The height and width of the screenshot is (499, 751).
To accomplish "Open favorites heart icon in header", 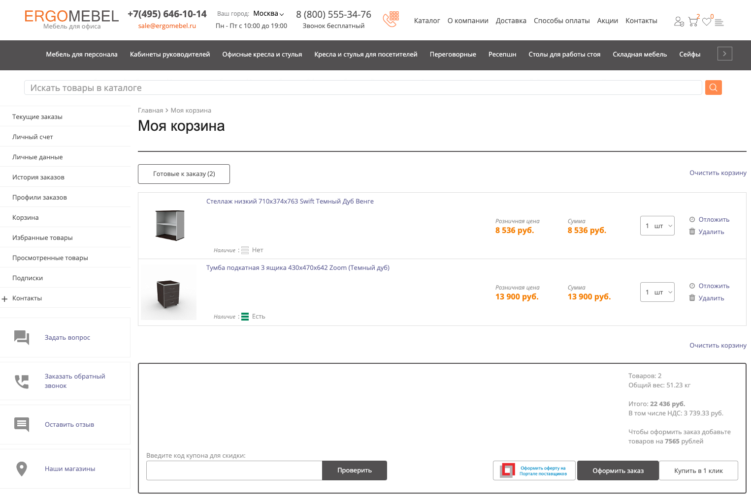I will (x=707, y=22).
